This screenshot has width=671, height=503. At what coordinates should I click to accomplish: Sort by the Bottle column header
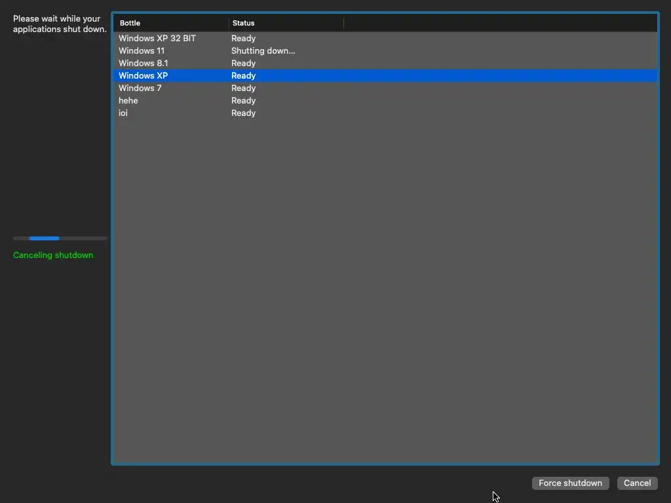[x=171, y=23]
